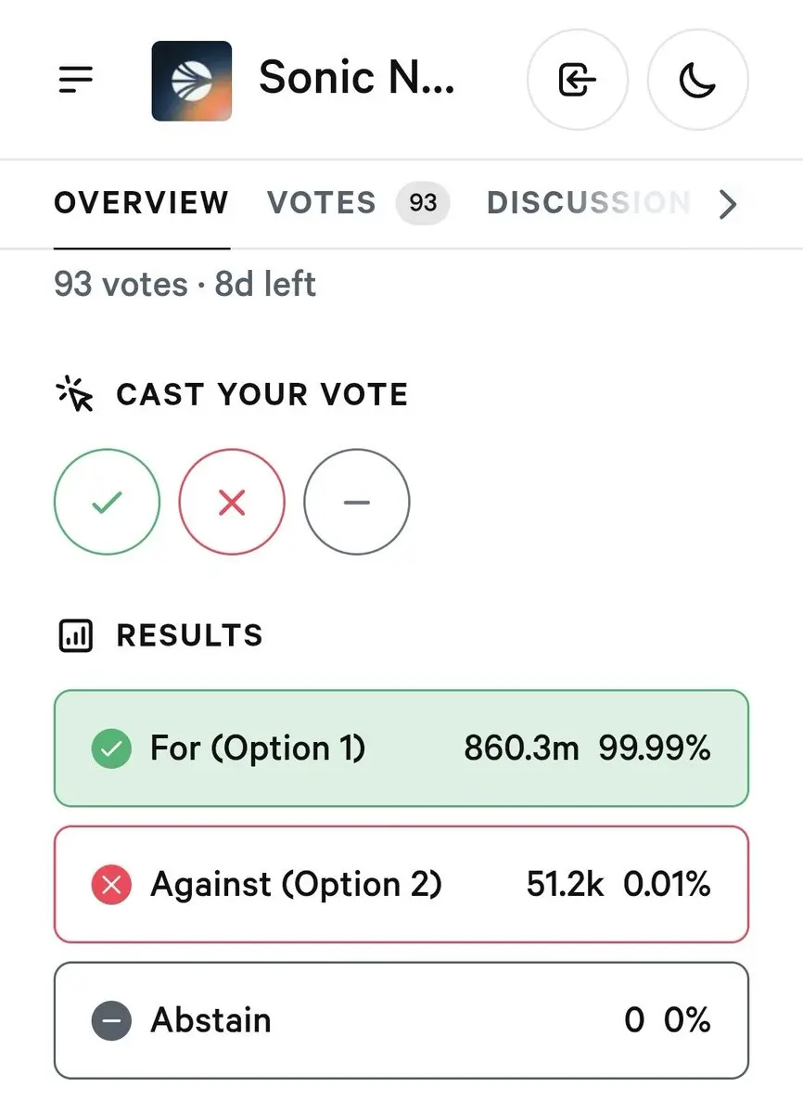
Task: Toggle dark mode with moon icon
Action: click(x=697, y=80)
